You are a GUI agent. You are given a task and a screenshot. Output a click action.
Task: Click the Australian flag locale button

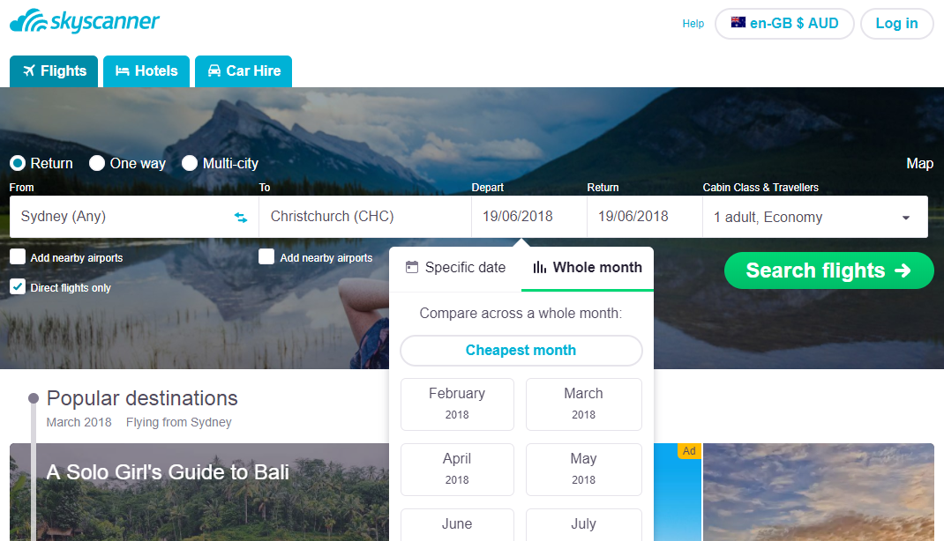[783, 24]
